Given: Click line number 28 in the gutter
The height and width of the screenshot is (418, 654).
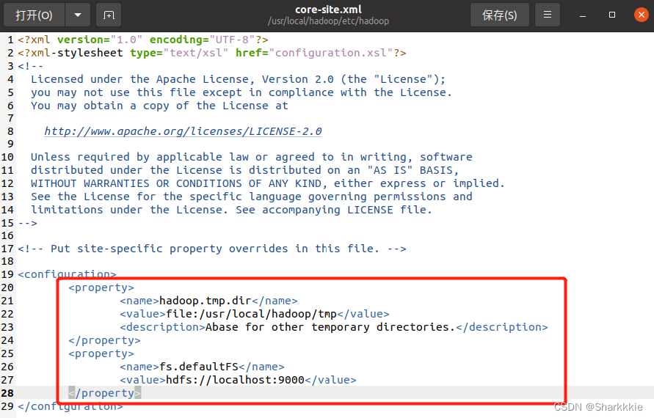Looking at the screenshot, I should tap(7, 393).
